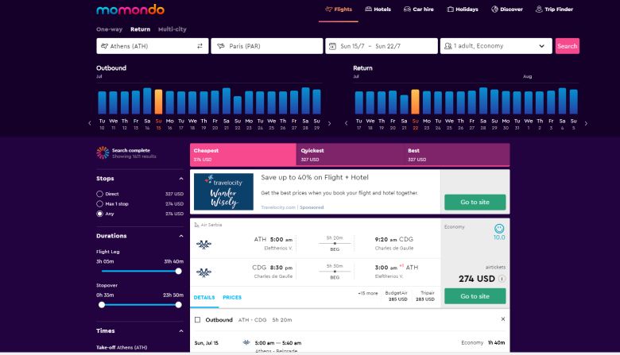Open the Travelocity.com sponsored link
Screen dimensions: 620x355
(278, 207)
